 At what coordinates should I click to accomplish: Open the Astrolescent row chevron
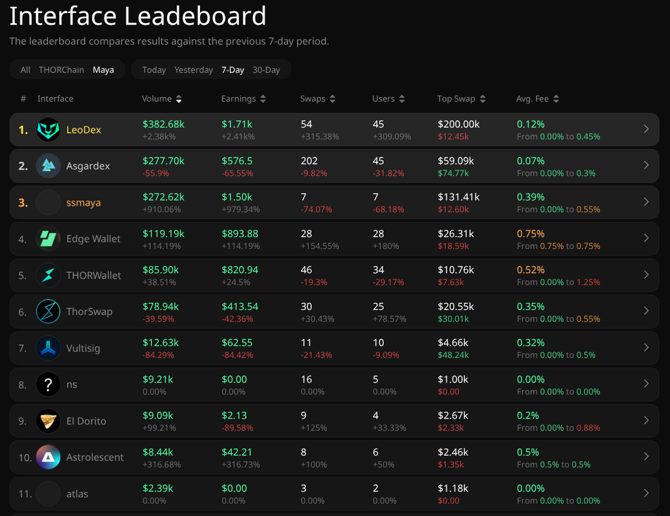click(646, 457)
